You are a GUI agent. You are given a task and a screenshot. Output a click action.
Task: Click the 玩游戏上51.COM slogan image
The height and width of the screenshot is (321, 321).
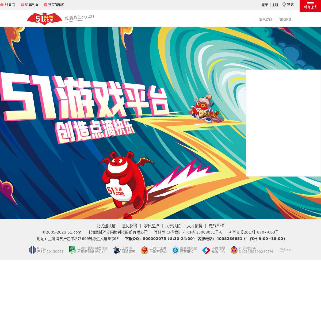[79, 18]
